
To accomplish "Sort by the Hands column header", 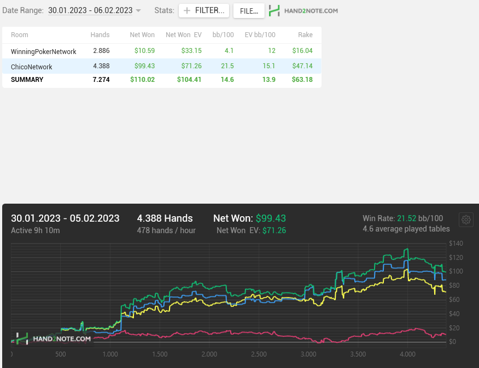I will pos(100,35).
